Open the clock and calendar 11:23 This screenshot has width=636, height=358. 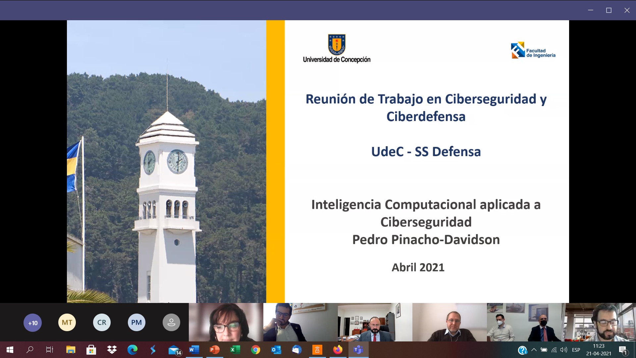point(599,350)
